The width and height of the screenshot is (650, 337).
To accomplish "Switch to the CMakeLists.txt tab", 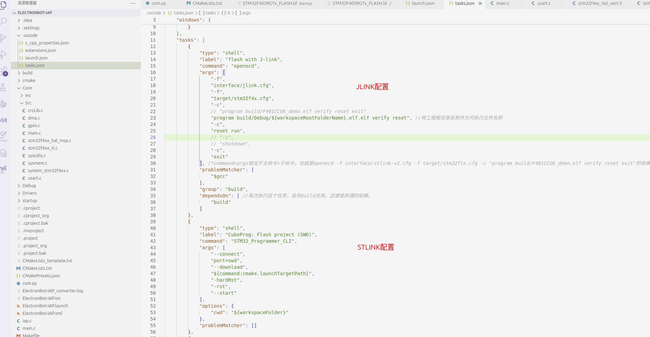I will coord(207,3).
